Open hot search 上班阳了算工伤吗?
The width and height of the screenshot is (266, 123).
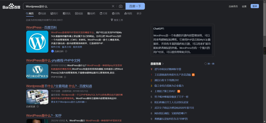pyautogui.click(x=165, y=91)
